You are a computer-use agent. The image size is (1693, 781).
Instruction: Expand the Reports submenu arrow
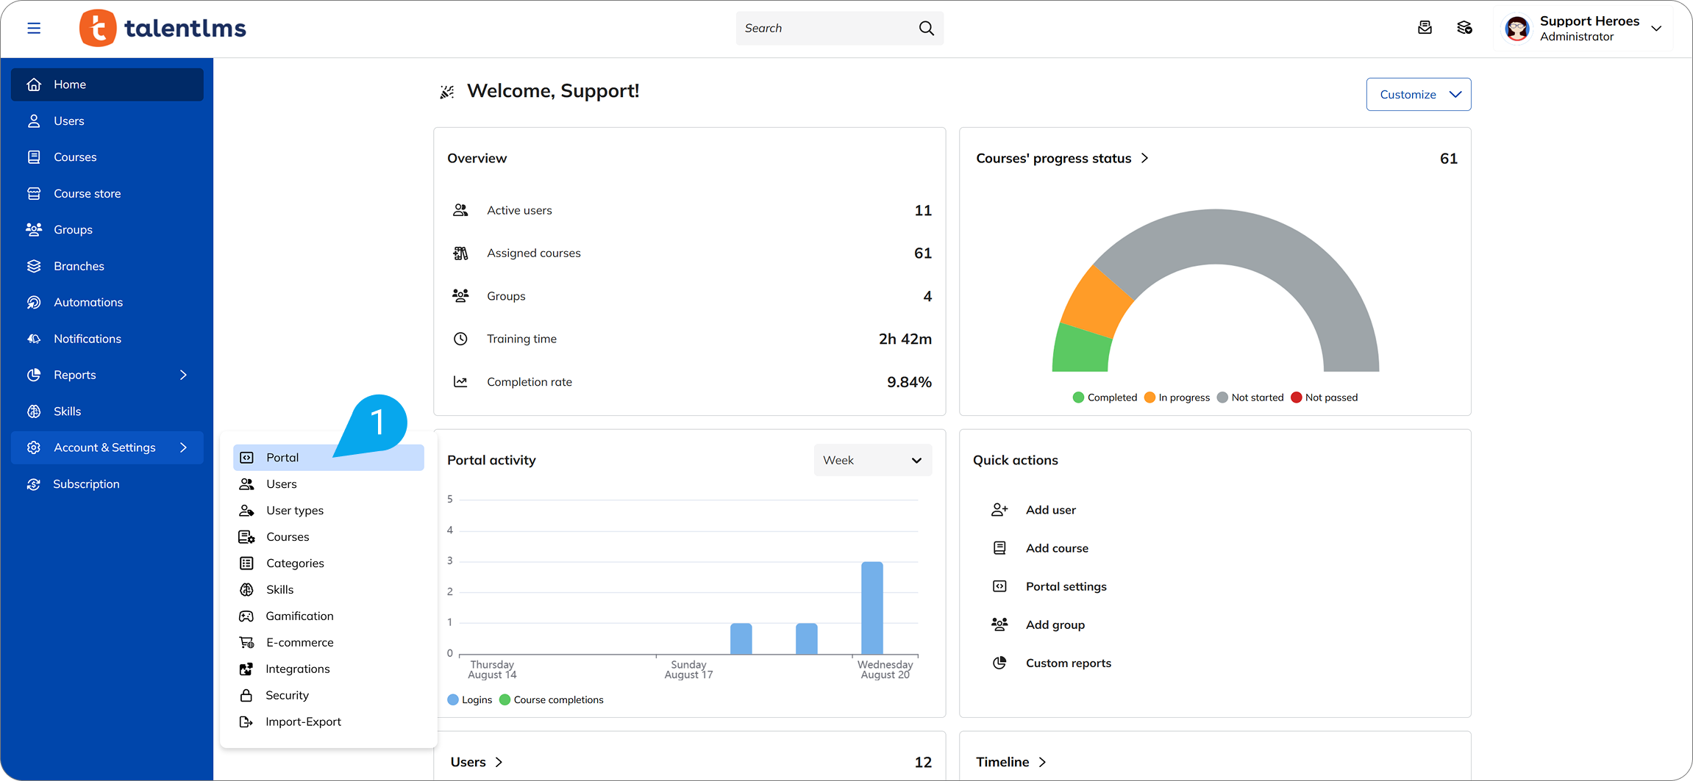click(183, 375)
